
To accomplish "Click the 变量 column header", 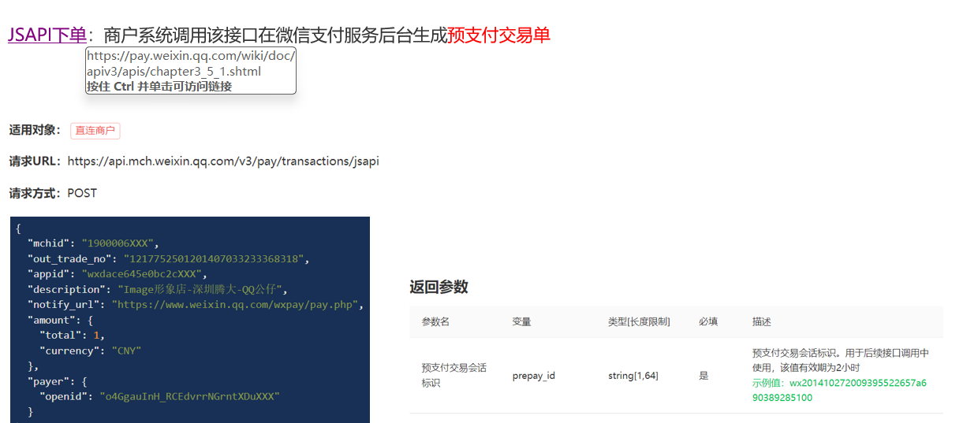I will coord(522,322).
